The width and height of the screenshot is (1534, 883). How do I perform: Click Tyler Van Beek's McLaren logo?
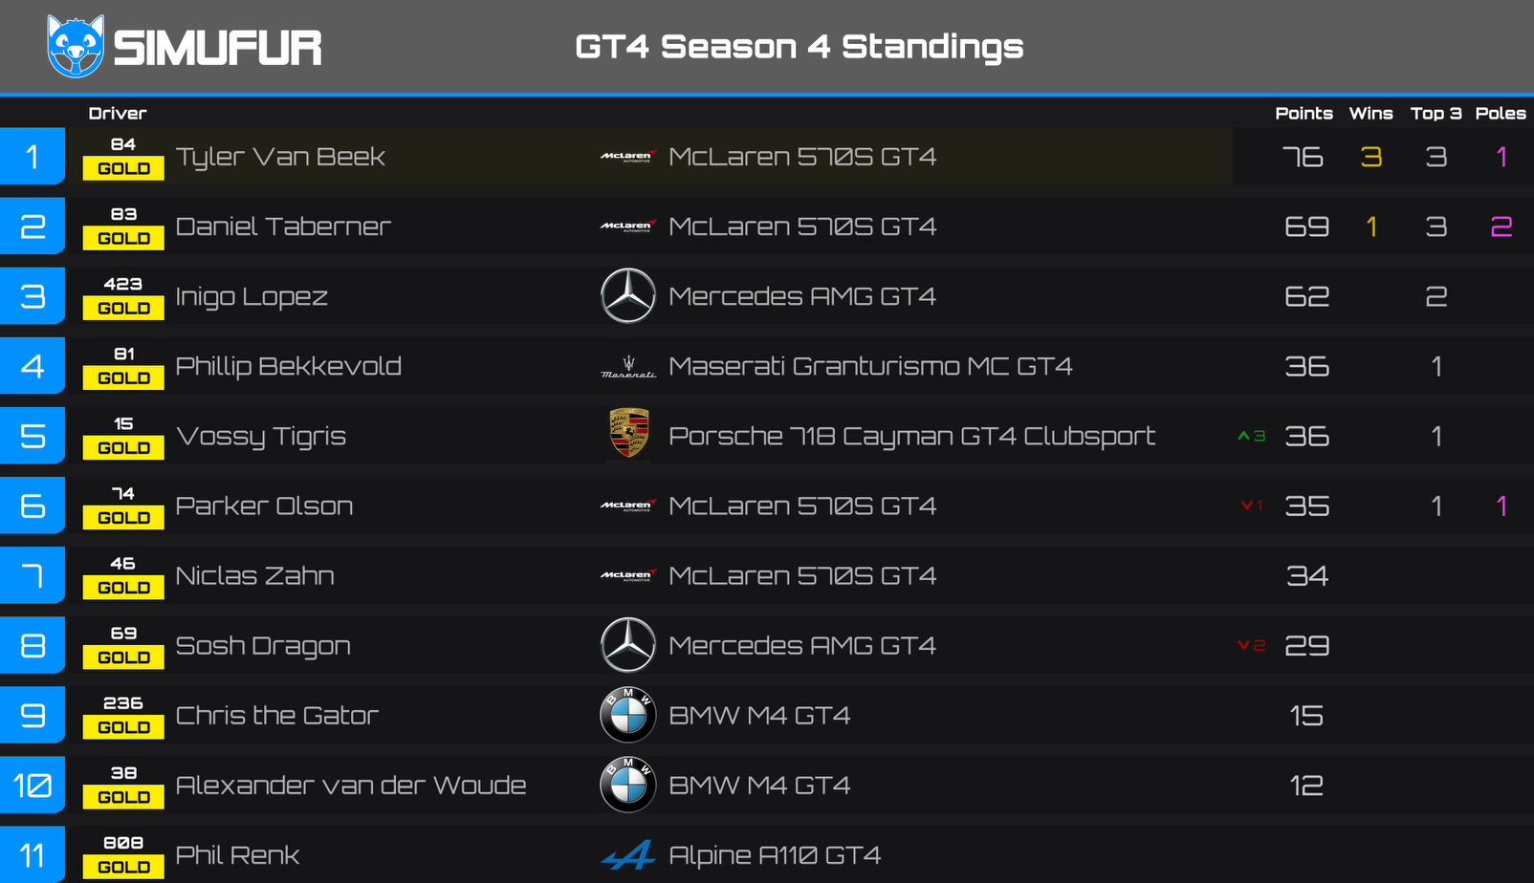tap(627, 157)
